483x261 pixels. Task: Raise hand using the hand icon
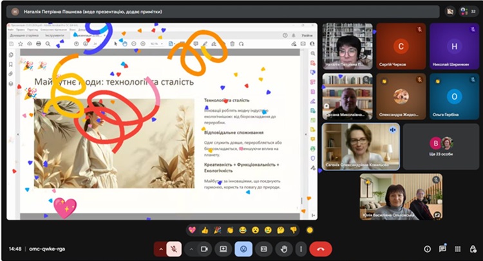pyautogui.click(x=283, y=249)
